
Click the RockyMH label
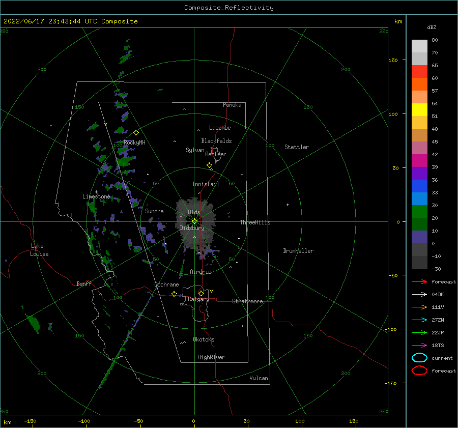click(134, 142)
